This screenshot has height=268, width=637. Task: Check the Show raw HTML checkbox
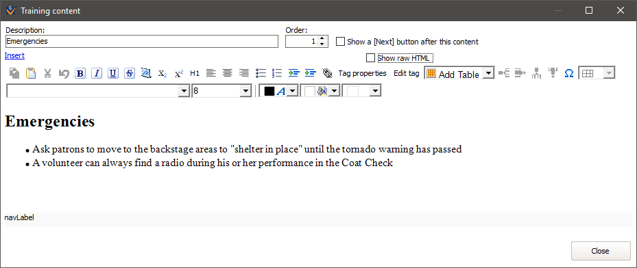click(x=370, y=58)
